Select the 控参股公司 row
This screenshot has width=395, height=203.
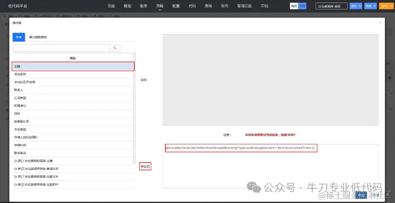tap(73, 121)
